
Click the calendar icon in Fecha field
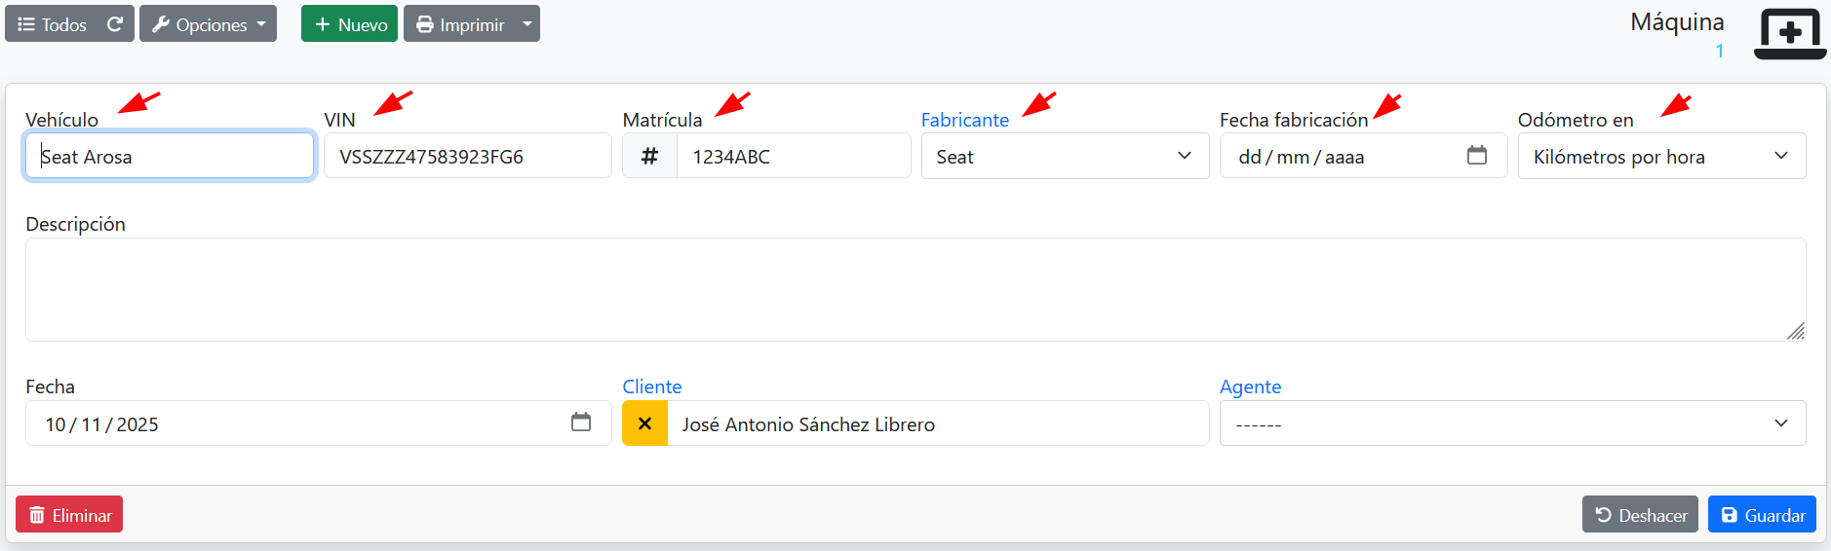click(580, 422)
